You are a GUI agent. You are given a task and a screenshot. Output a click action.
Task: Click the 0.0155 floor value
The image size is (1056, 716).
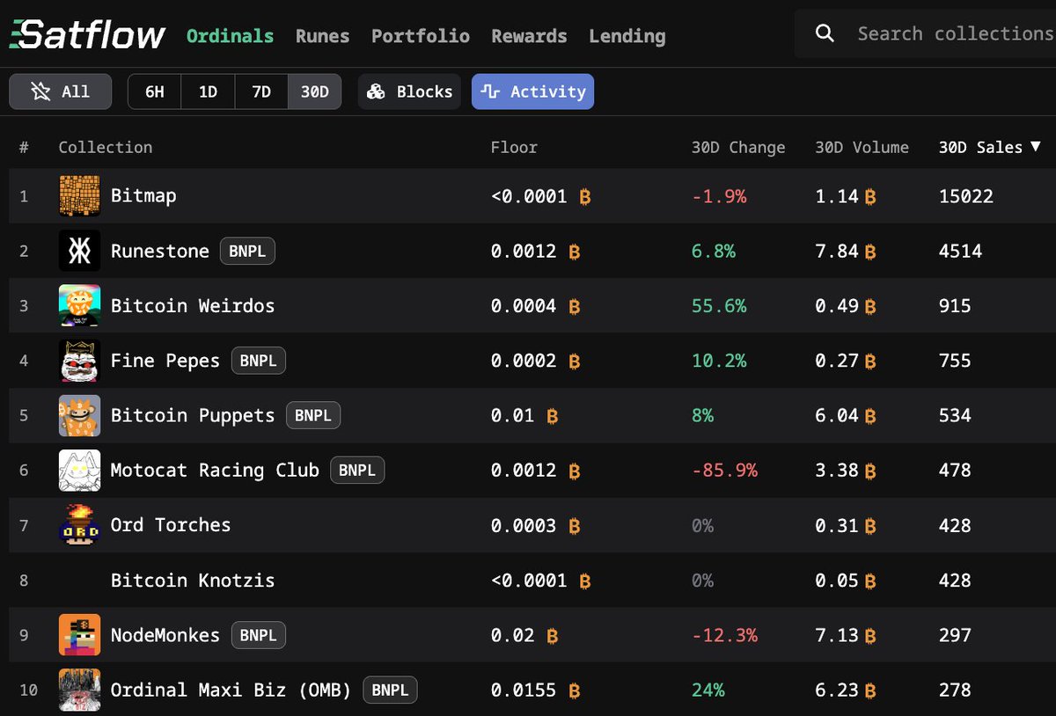click(x=524, y=690)
